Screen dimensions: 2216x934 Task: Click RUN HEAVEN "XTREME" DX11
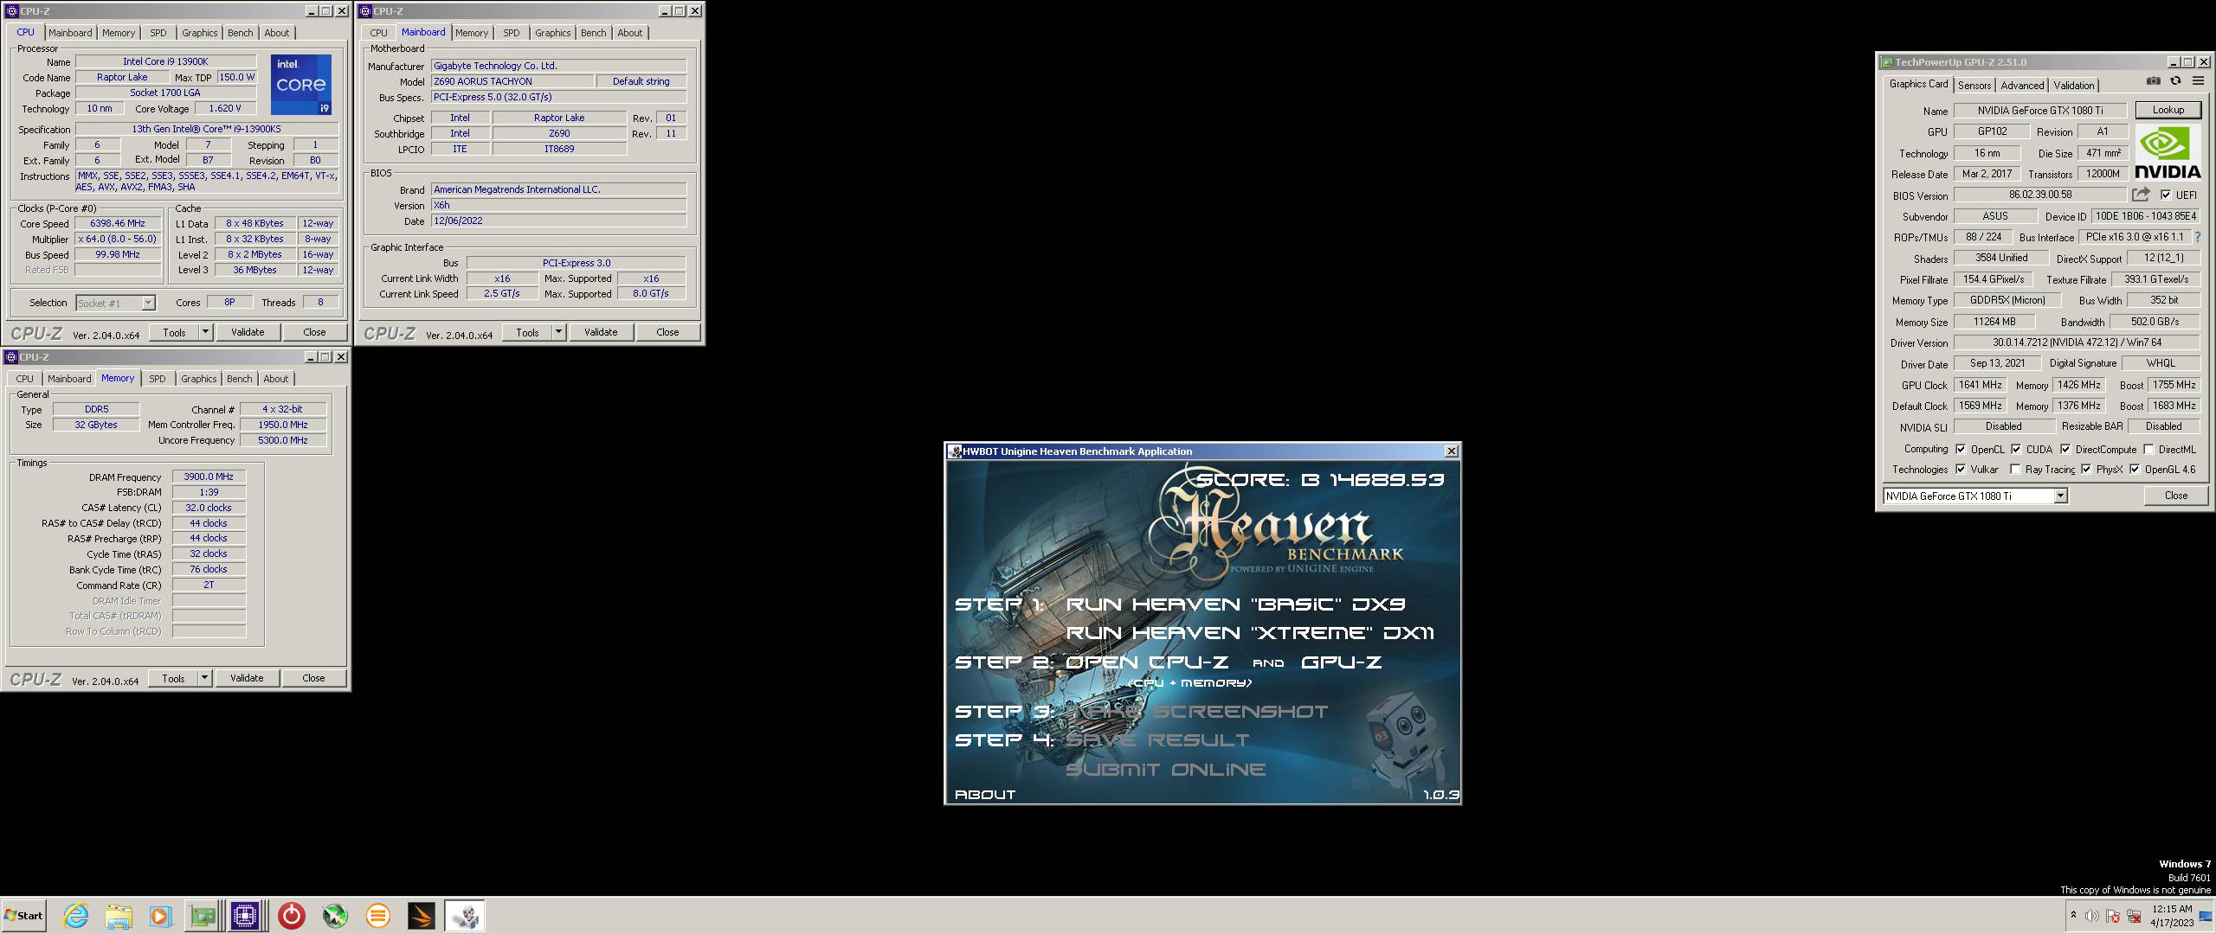coord(1250,633)
